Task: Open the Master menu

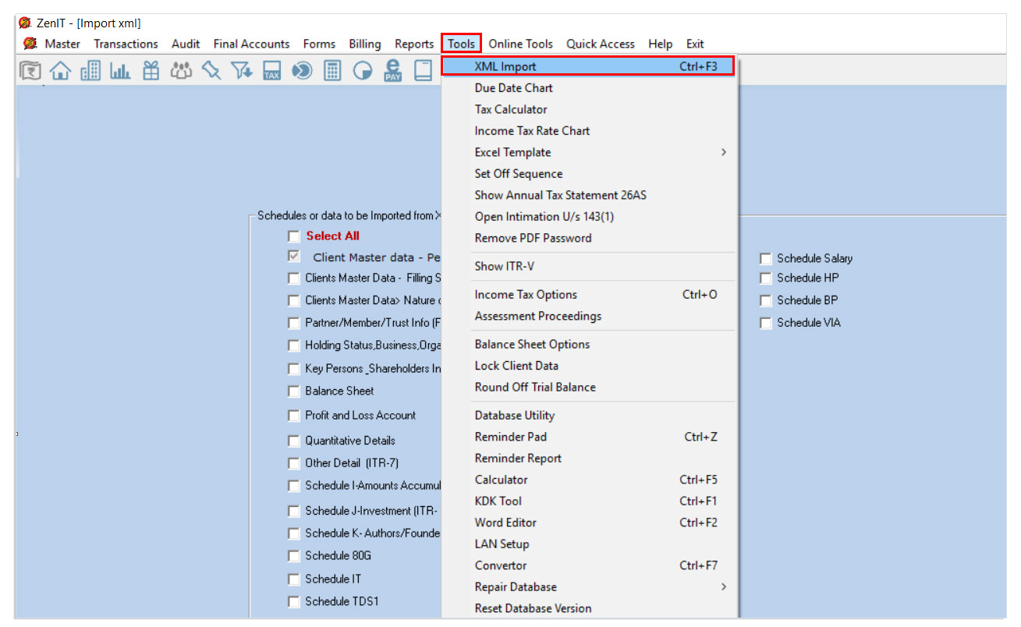Action: click(62, 44)
